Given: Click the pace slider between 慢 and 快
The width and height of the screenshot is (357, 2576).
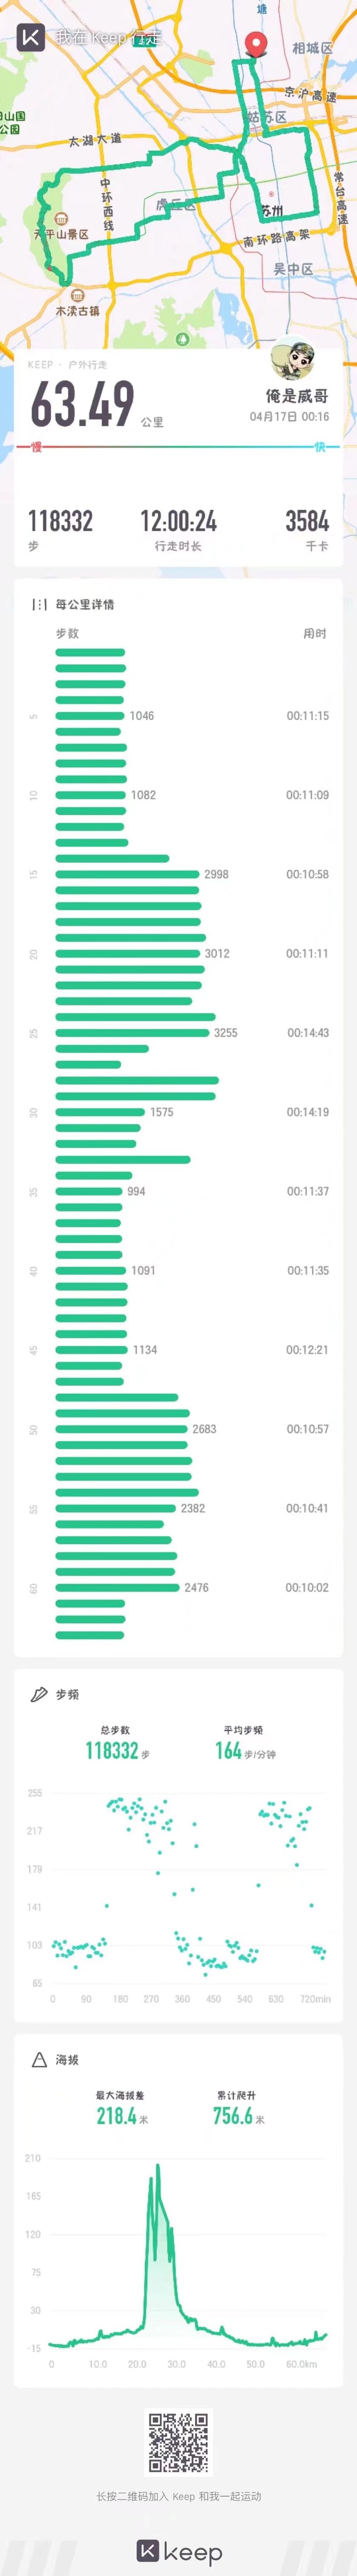Looking at the screenshot, I should 178,447.
